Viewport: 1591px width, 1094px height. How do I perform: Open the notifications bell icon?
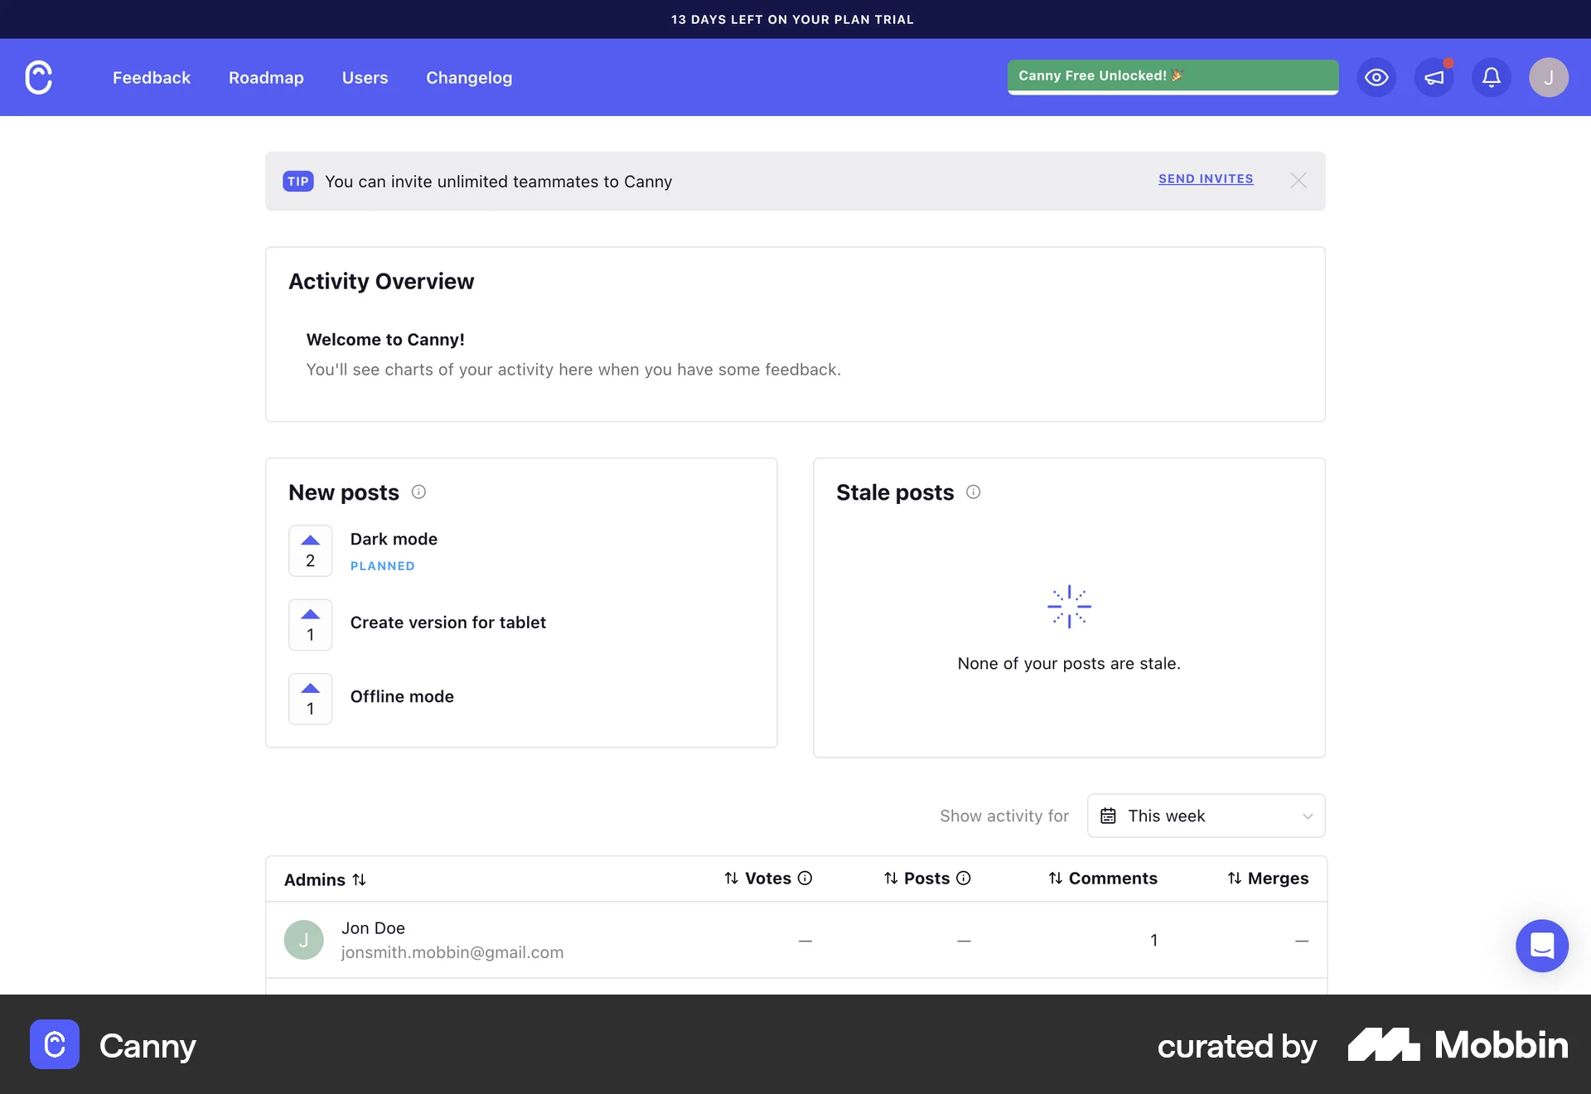(x=1491, y=77)
